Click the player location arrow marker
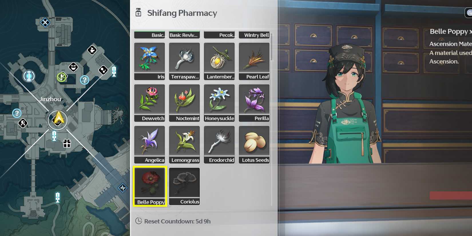The width and height of the screenshot is (472, 236). pyautogui.click(x=58, y=119)
